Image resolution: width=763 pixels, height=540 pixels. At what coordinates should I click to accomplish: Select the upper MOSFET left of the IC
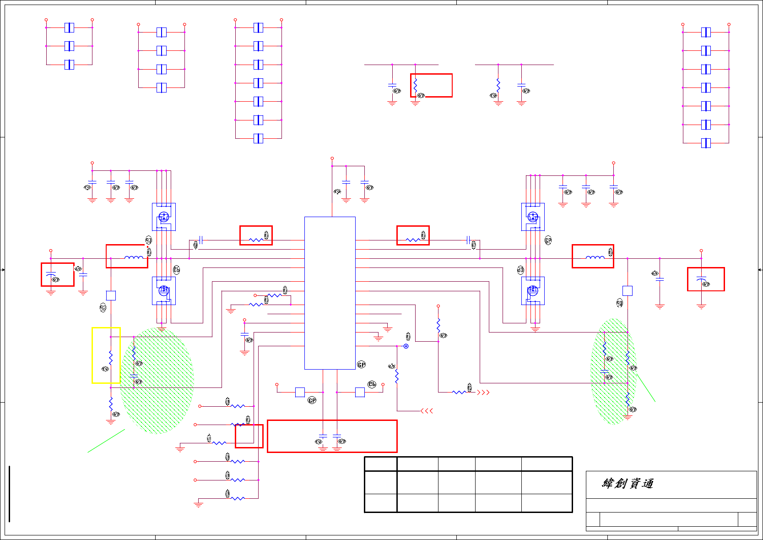pos(164,217)
